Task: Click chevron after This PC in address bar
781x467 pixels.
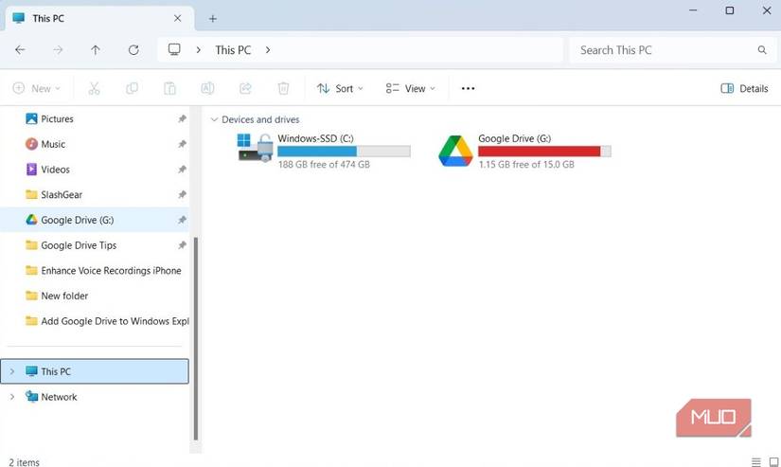Action: [x=268, y=50]
